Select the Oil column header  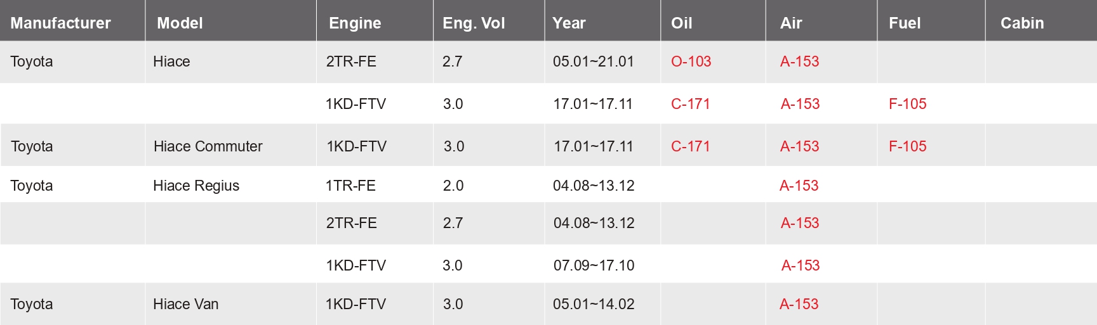tap(681, 23)
